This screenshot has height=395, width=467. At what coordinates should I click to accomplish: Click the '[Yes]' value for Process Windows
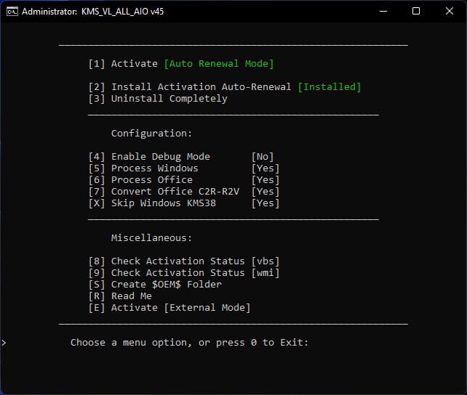point(266,168)
